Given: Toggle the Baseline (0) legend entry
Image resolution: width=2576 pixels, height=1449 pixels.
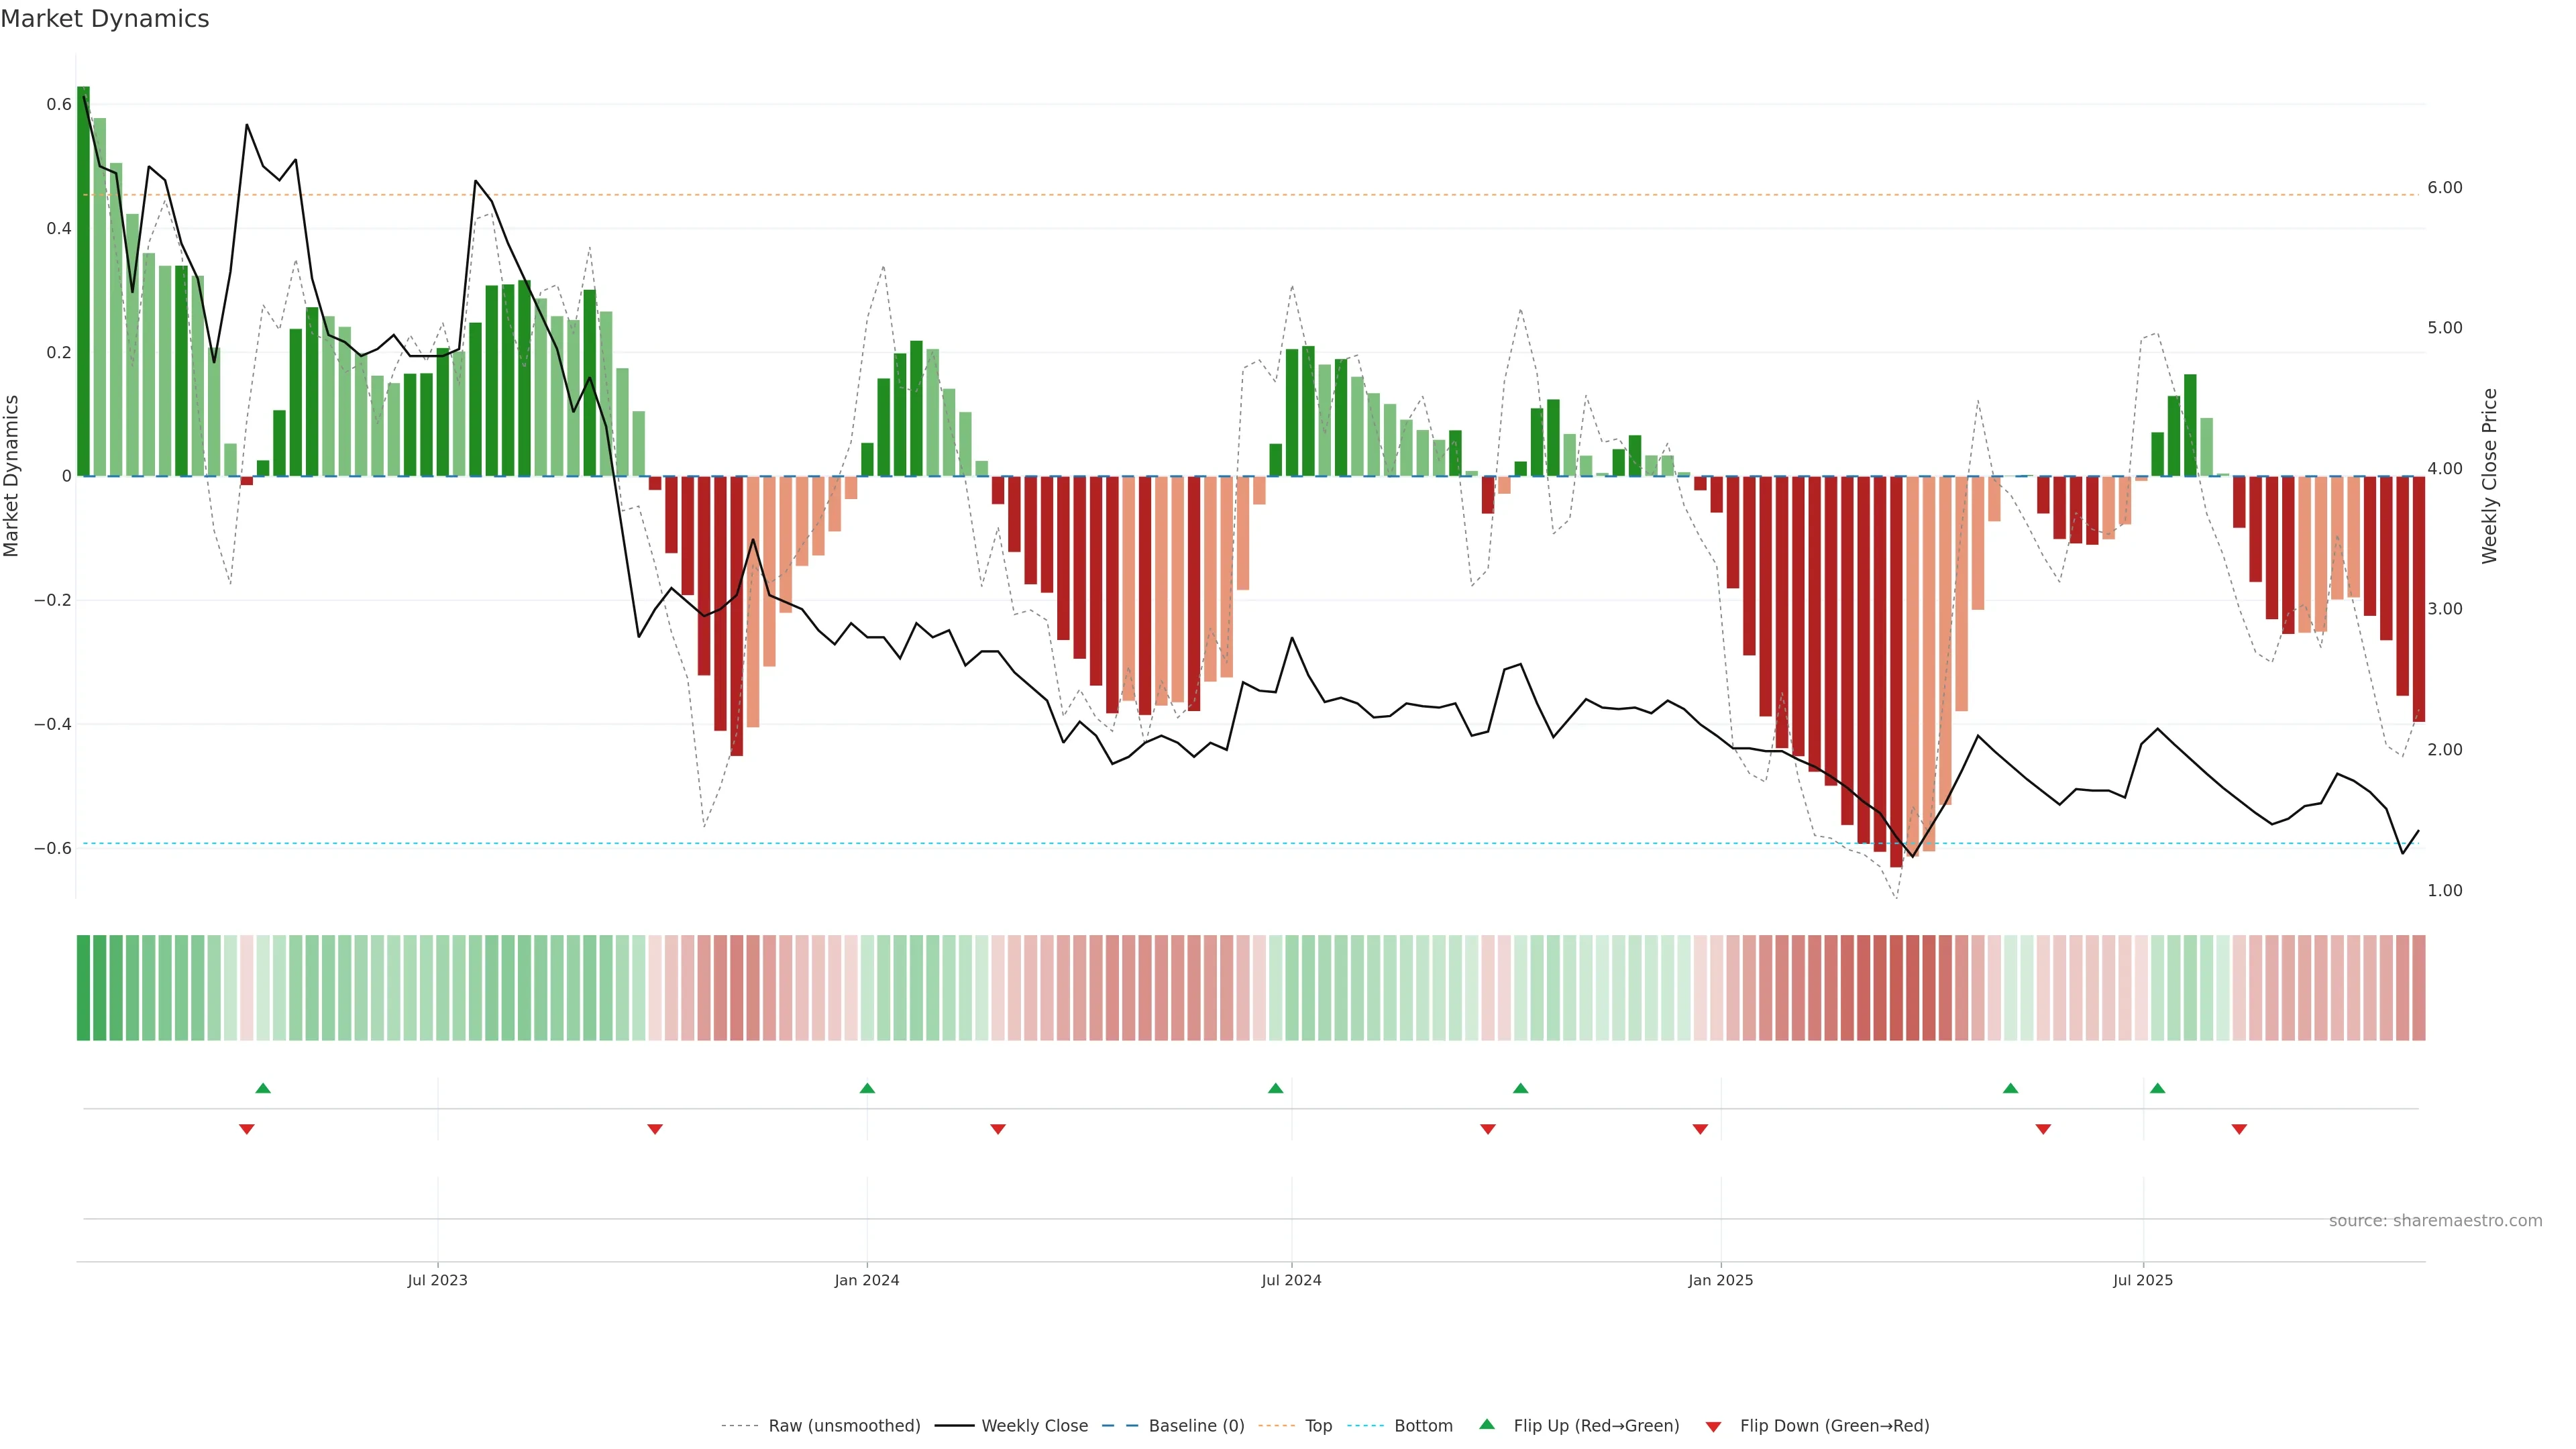Looking at the screenshot, I should click(x=1196, y=1426).
